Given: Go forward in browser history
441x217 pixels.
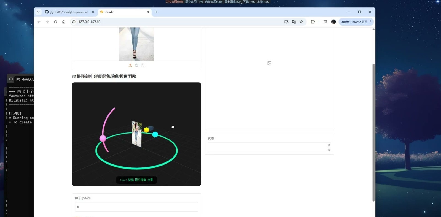Looking at the screenshot, I should point(47,22).
